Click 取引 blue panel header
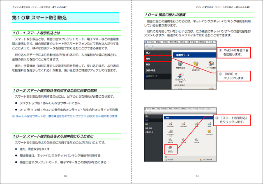This screenshot has height=184, width=263. [x=189, y=117]
